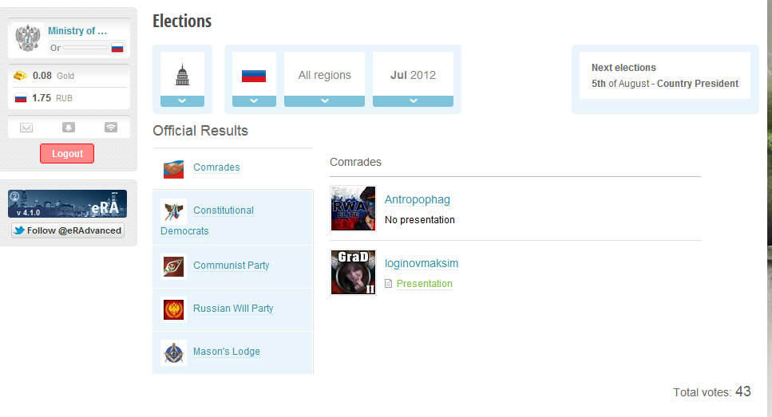This screenshot has height=417, width=772.
Task: Select the Mason's Lodge tab
Action: click(x=226, y=352)
